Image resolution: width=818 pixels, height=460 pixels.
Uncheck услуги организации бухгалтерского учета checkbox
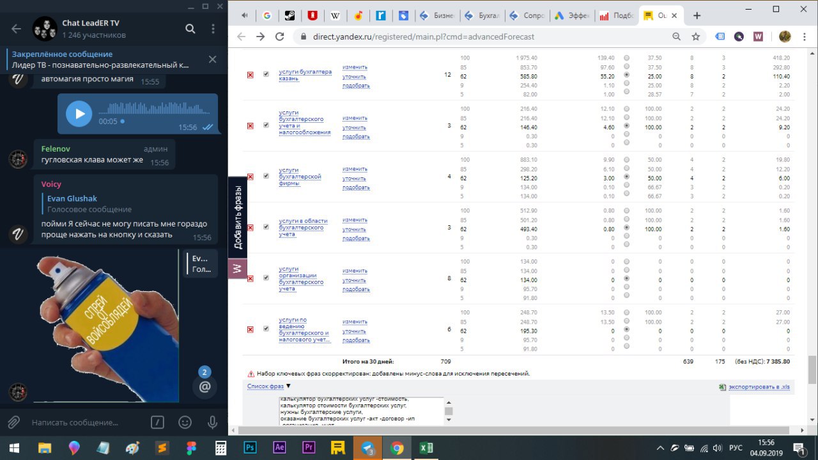point(266,278)
